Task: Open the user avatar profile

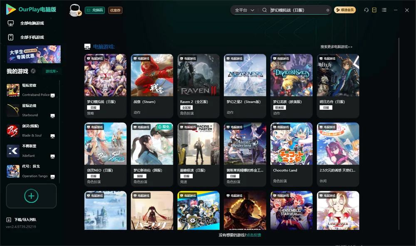Action: (x=75, y=10)
